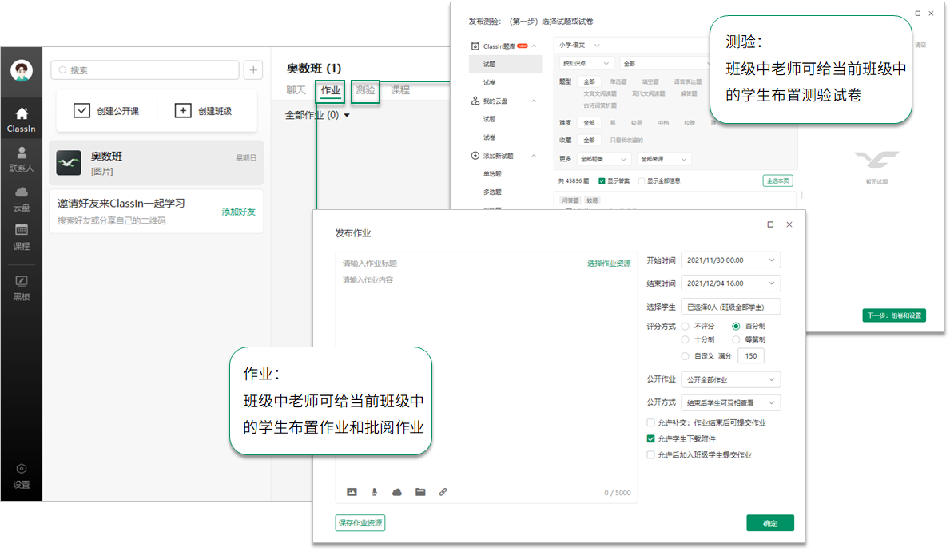This screenshot has width=950, height=551.
Task: Switch to the 聊天 tab
Action: 296,90
